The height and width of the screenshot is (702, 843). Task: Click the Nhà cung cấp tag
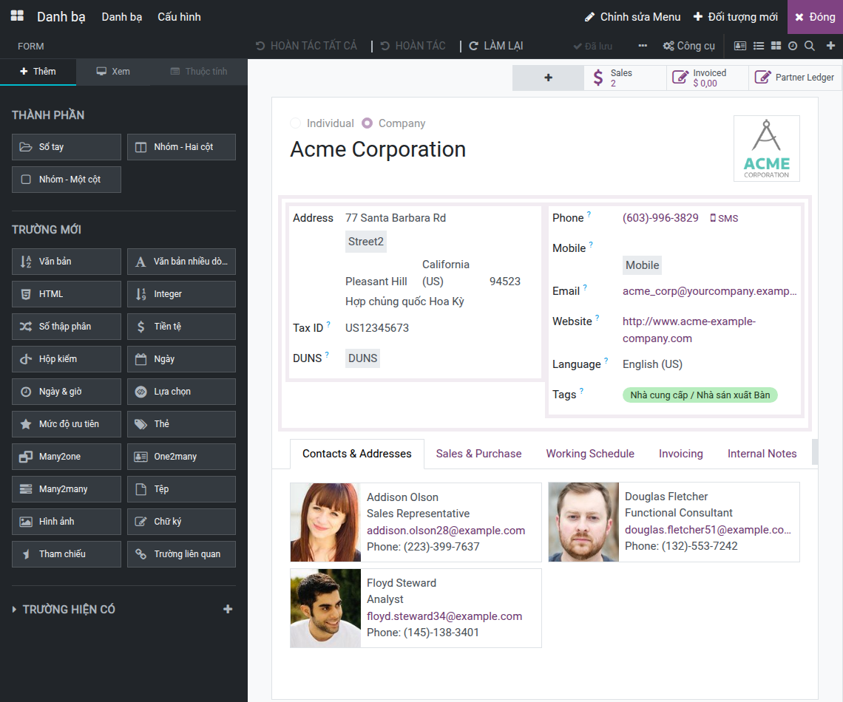point(700,395)
